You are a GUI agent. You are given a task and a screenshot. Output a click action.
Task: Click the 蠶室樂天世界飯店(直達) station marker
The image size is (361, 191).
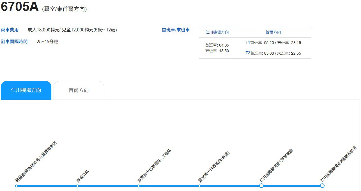point(199,186)
